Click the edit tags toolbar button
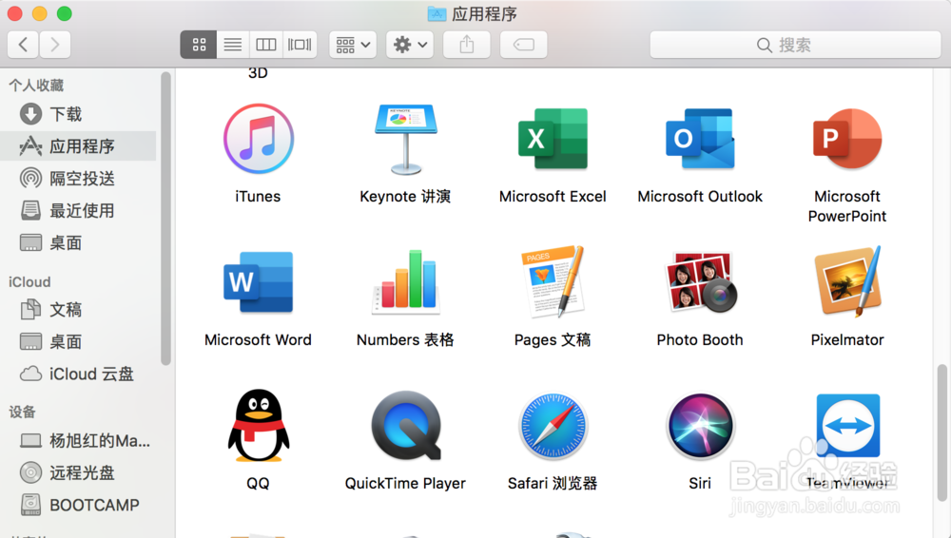The height and width of the screenshot is (538, 951). (523, 45)
